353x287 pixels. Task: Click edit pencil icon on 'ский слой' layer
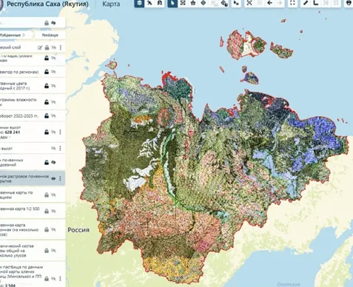pyautogui.click(x=40, y=47)
